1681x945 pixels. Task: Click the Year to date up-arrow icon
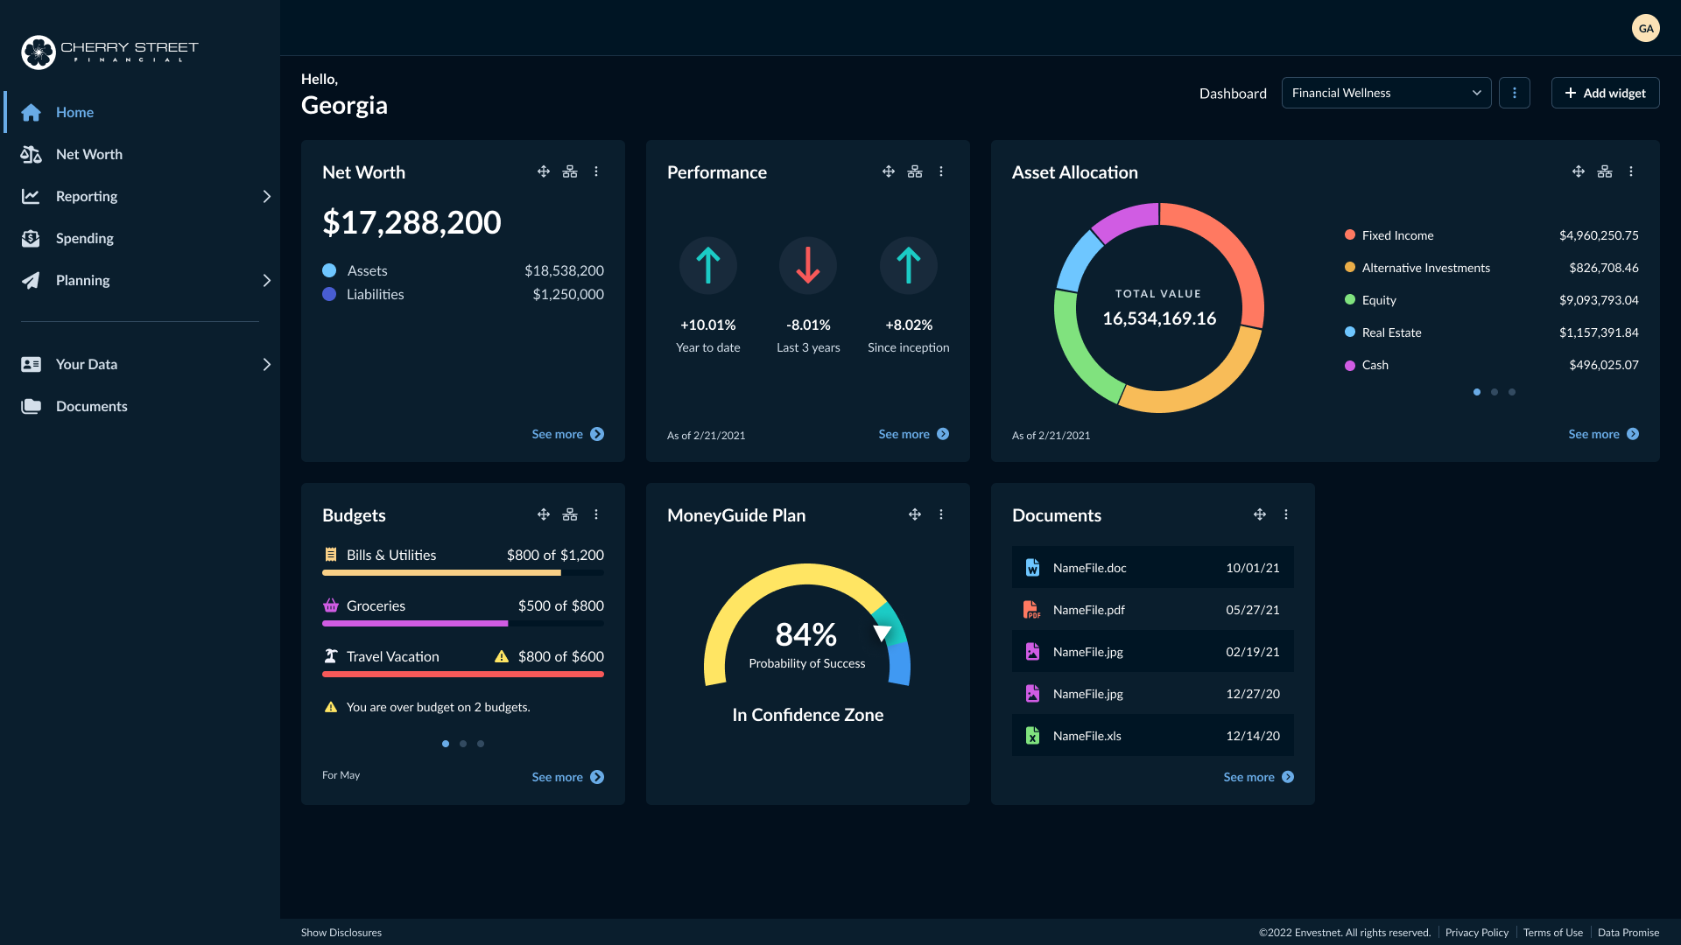coord(708,265)
